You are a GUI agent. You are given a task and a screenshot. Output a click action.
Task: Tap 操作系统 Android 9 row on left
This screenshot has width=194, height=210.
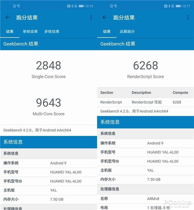(48, 163)
